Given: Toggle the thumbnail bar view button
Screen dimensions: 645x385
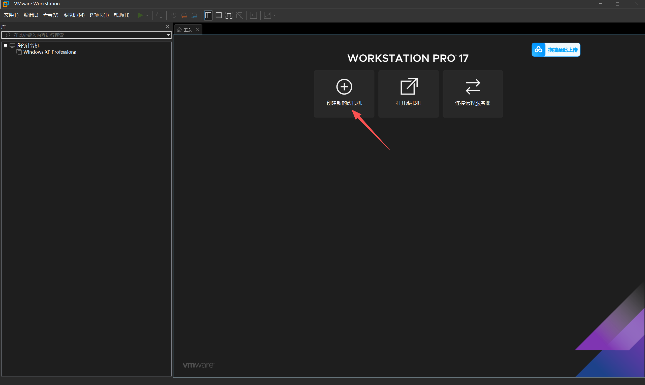Looking at the screenshot, I should 219,15.
